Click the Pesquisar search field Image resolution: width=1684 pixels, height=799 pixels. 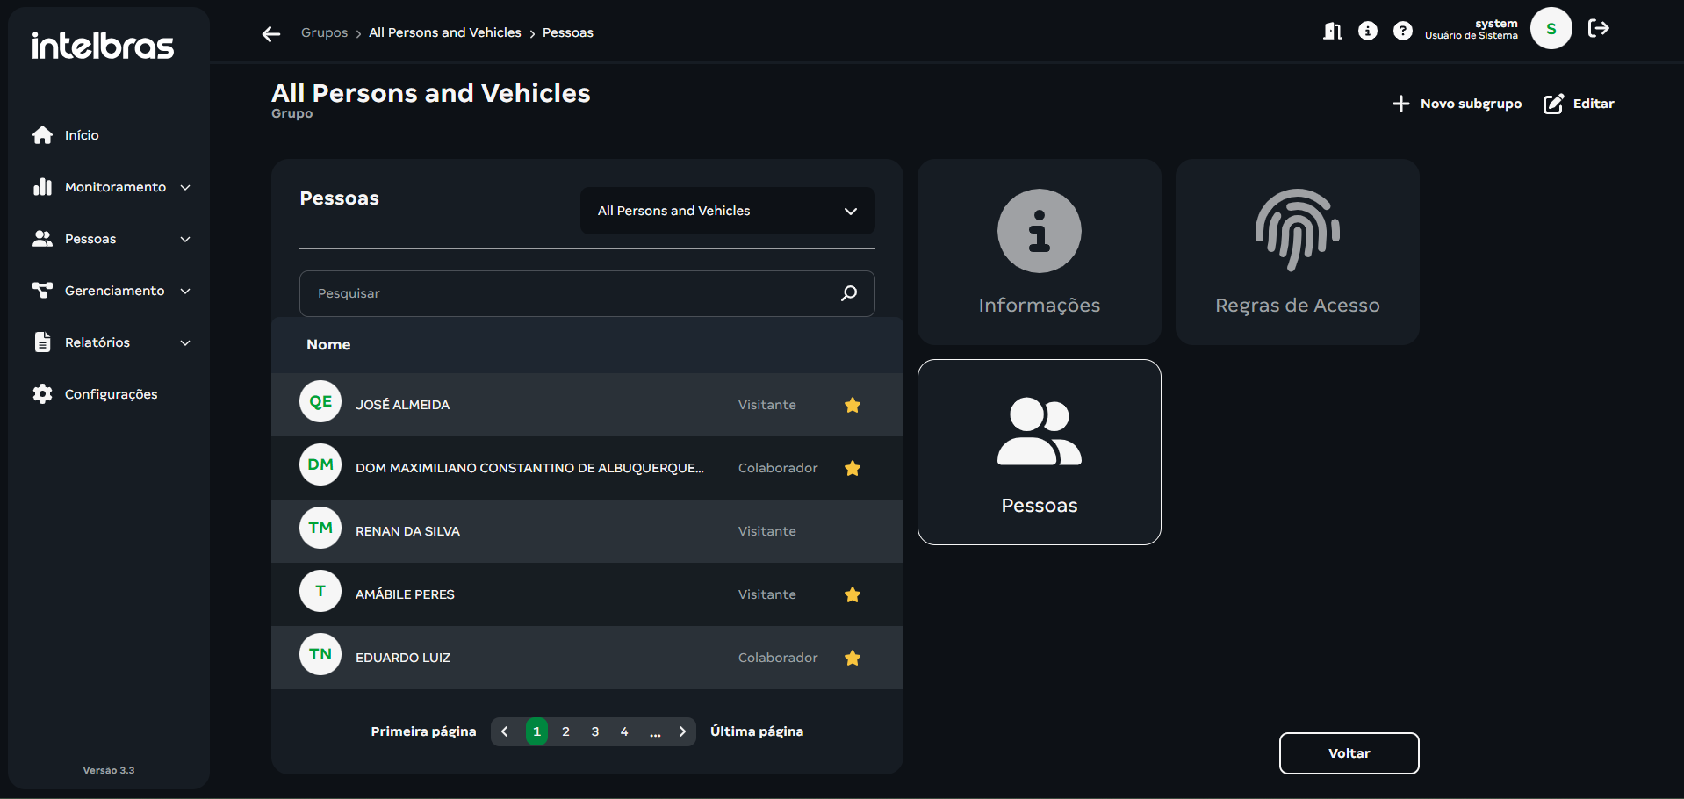coord(571,293)
